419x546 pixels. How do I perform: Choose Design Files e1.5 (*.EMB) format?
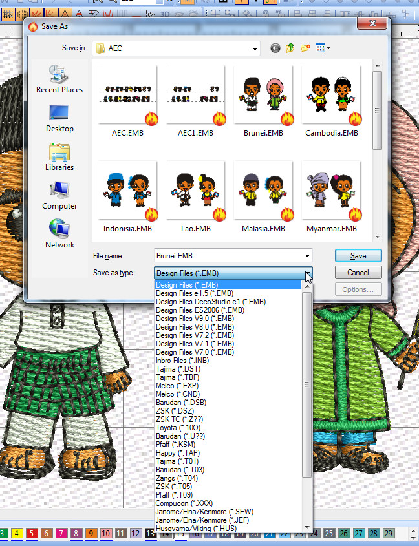click(x=228, y=293)
